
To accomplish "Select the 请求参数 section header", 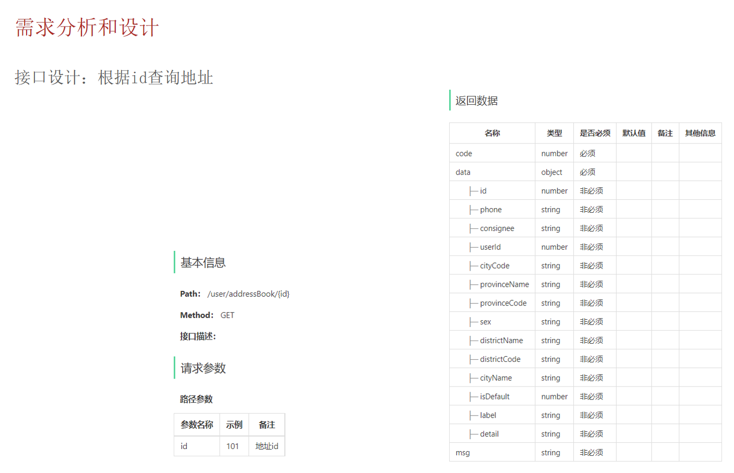I will [202, 368].
